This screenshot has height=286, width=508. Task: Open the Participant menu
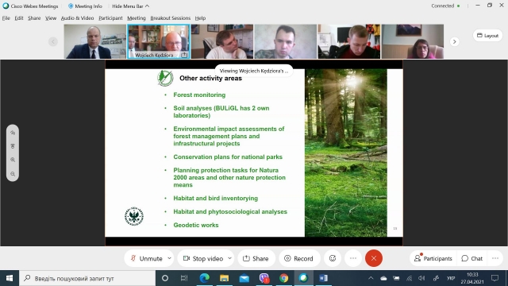[110, 18]
